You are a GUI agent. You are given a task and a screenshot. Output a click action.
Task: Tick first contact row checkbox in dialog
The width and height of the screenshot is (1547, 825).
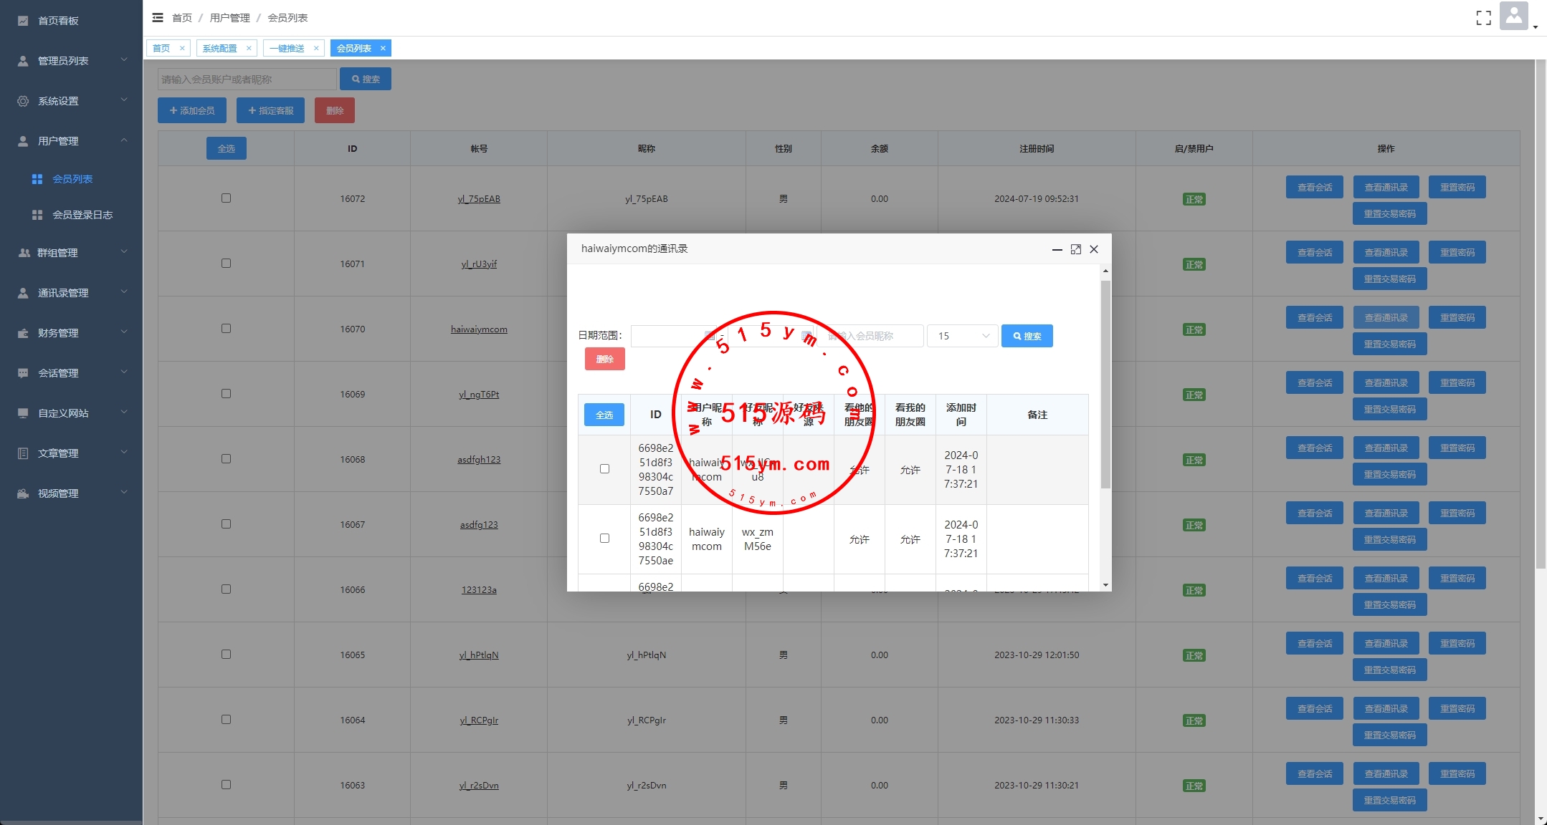point(604,469)
